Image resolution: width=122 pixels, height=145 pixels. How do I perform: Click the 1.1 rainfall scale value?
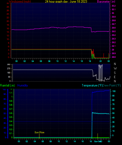point(11,93)
